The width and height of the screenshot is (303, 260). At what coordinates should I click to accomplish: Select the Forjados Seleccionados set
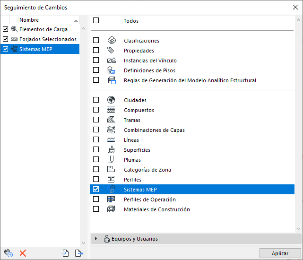click(40, 39)
